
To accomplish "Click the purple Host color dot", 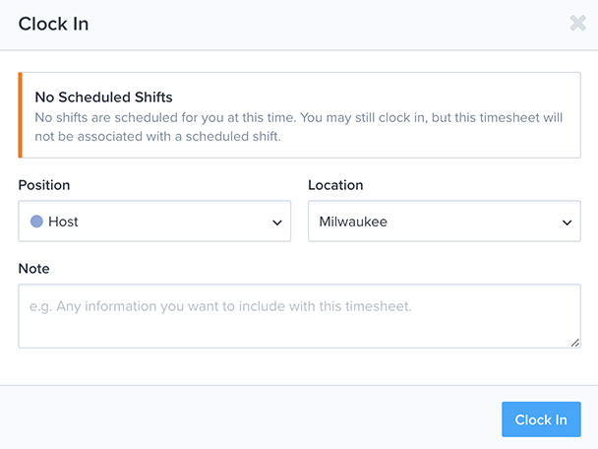I will 36,222.
